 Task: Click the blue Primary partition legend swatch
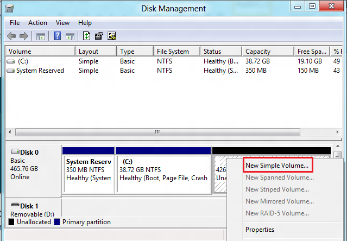pos(57,222)
